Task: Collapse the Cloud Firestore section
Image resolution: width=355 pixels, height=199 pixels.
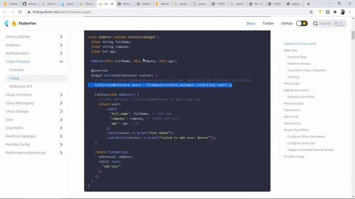Action: pyautogui.click(x=61, y=61)
